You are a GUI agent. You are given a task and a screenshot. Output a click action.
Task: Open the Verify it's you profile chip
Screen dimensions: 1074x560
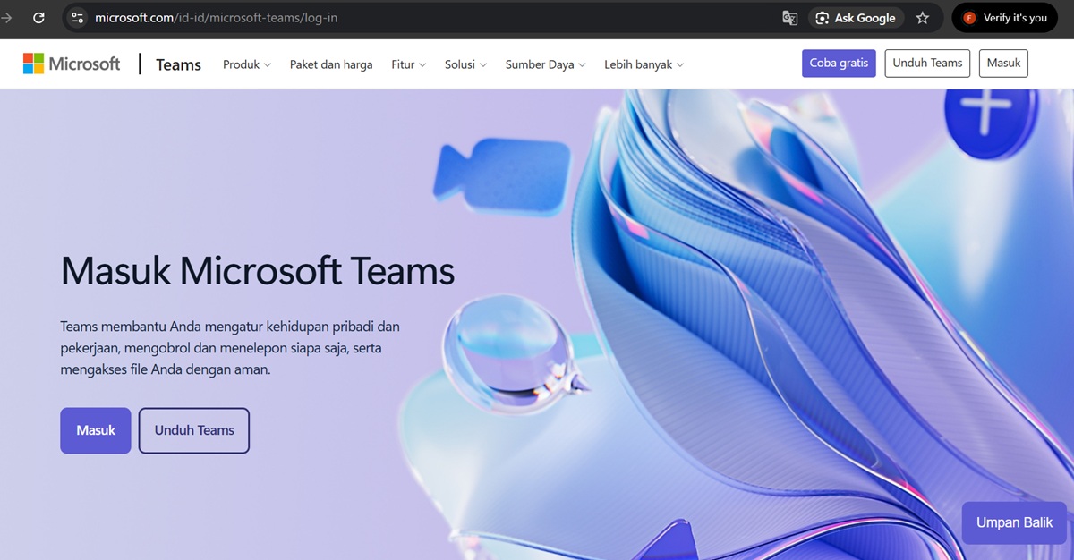1005,18
